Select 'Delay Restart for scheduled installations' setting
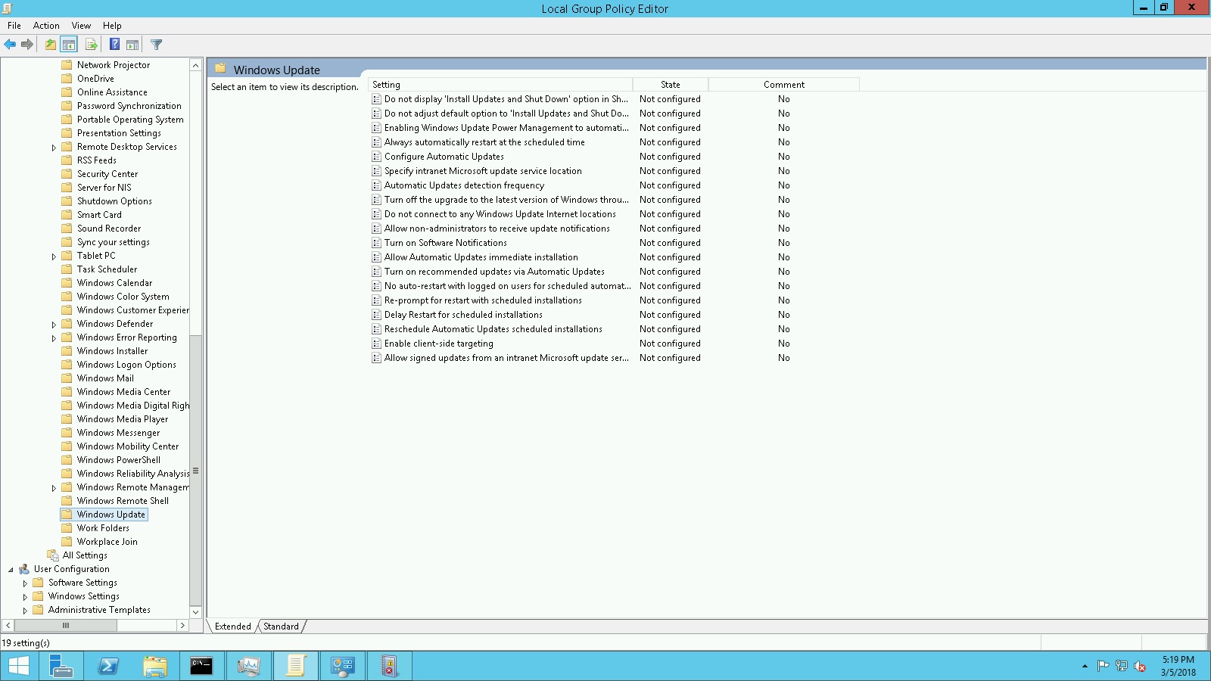This screenshot has height=681, width=1211. pyautogui.click(x=463, y=315)
